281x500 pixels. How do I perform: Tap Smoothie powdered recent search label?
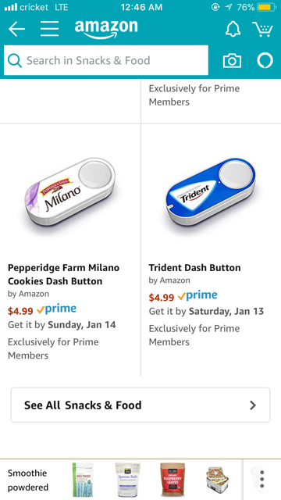[28, 480]
